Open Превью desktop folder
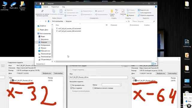This screenshot has width=192, height=108. pos(187,69)
